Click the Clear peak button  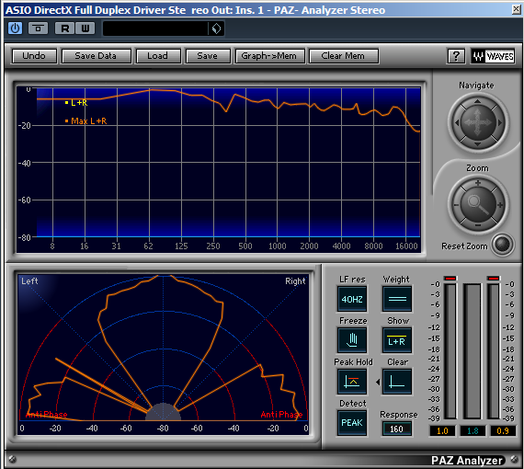397,382
